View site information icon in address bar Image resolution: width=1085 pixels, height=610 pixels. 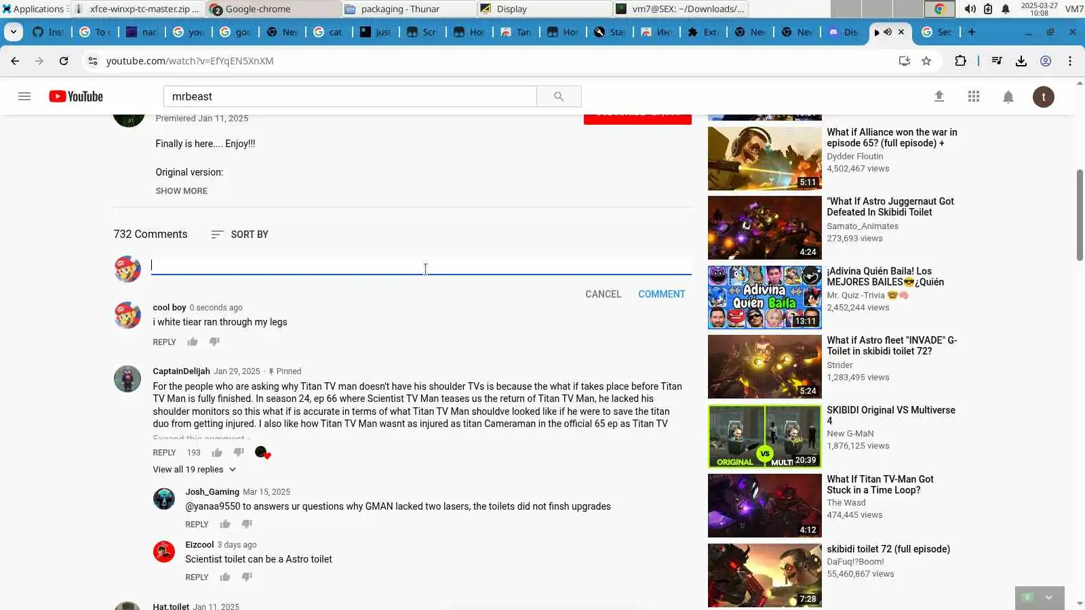point(93,61)
